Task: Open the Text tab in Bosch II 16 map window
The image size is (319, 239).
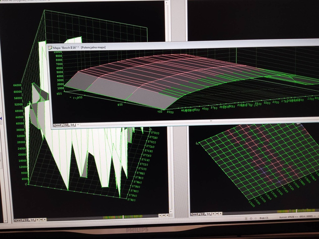Action: pyautogui.click(x=58, y=125)
